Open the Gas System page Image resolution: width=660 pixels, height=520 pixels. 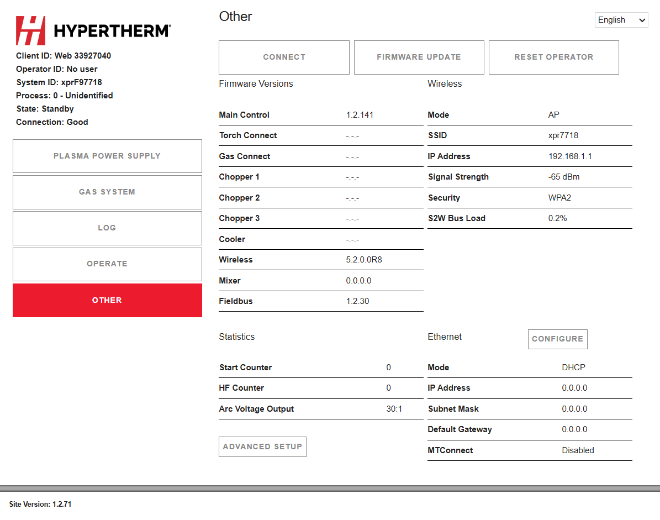(x=107, y=192)
